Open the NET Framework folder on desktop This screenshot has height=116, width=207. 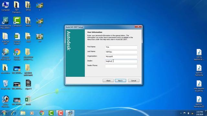(x=17, y=7)
